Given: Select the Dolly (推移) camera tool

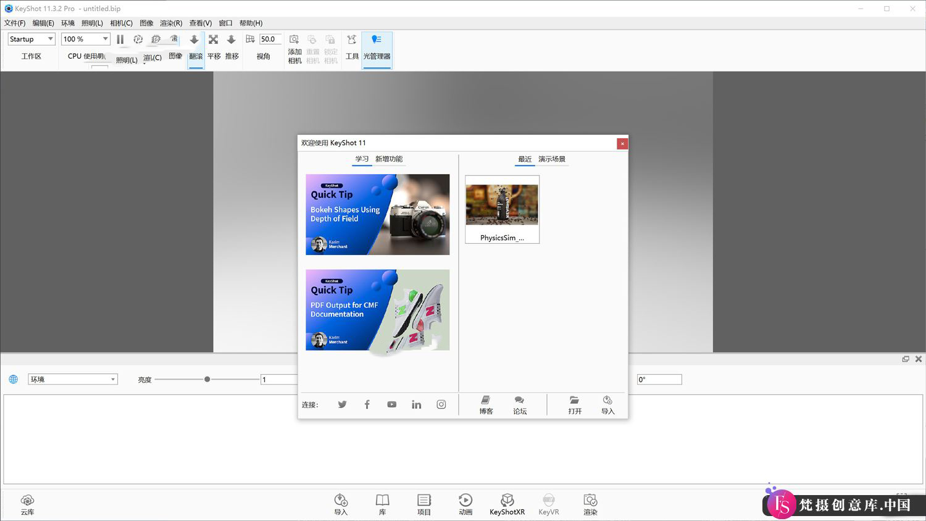Looking at the screenshot, I should [x=231, y=48].
